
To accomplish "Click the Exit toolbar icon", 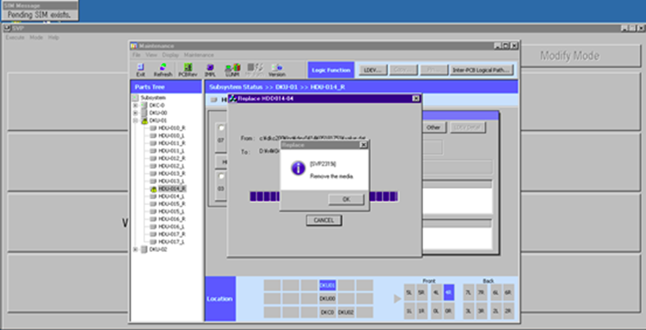I will point(141,68).
